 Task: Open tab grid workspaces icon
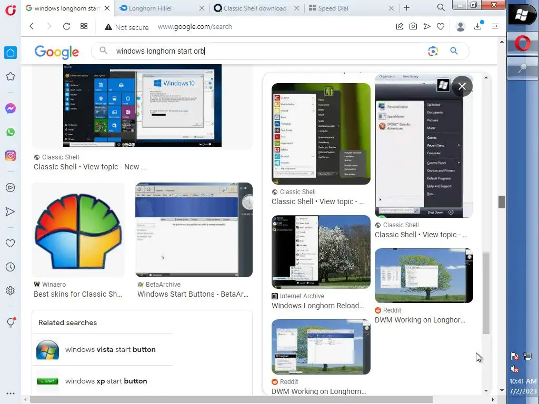[84, 26]
